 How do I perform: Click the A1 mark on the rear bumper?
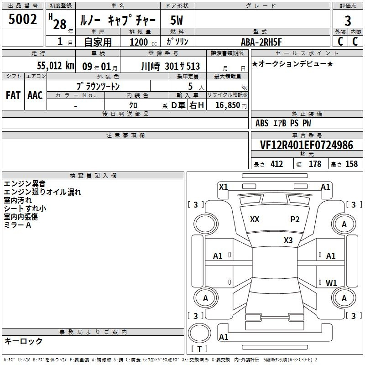click(x=224, y=337)
